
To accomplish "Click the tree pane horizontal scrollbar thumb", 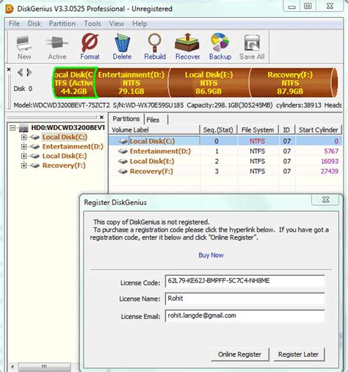I will (45, 367).
